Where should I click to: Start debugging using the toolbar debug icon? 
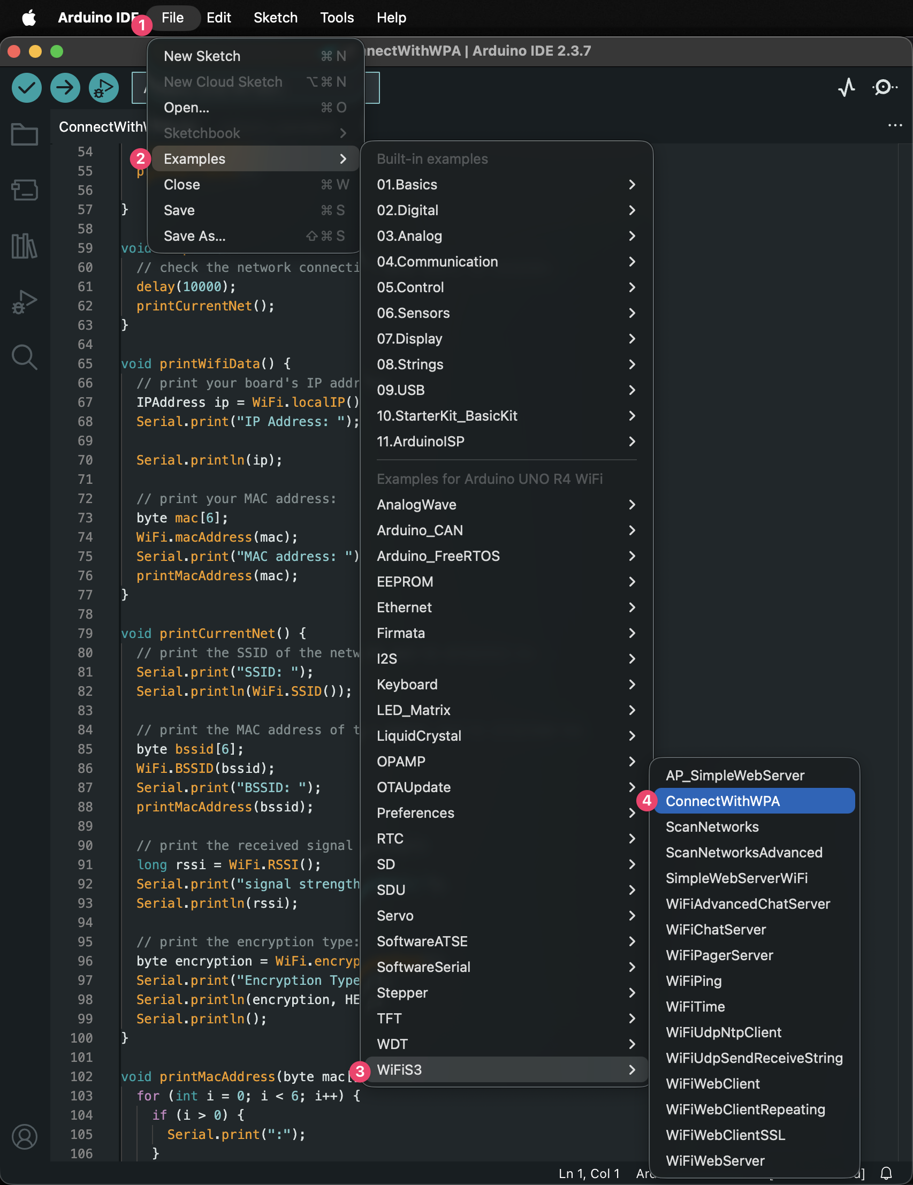click(103, 87)
